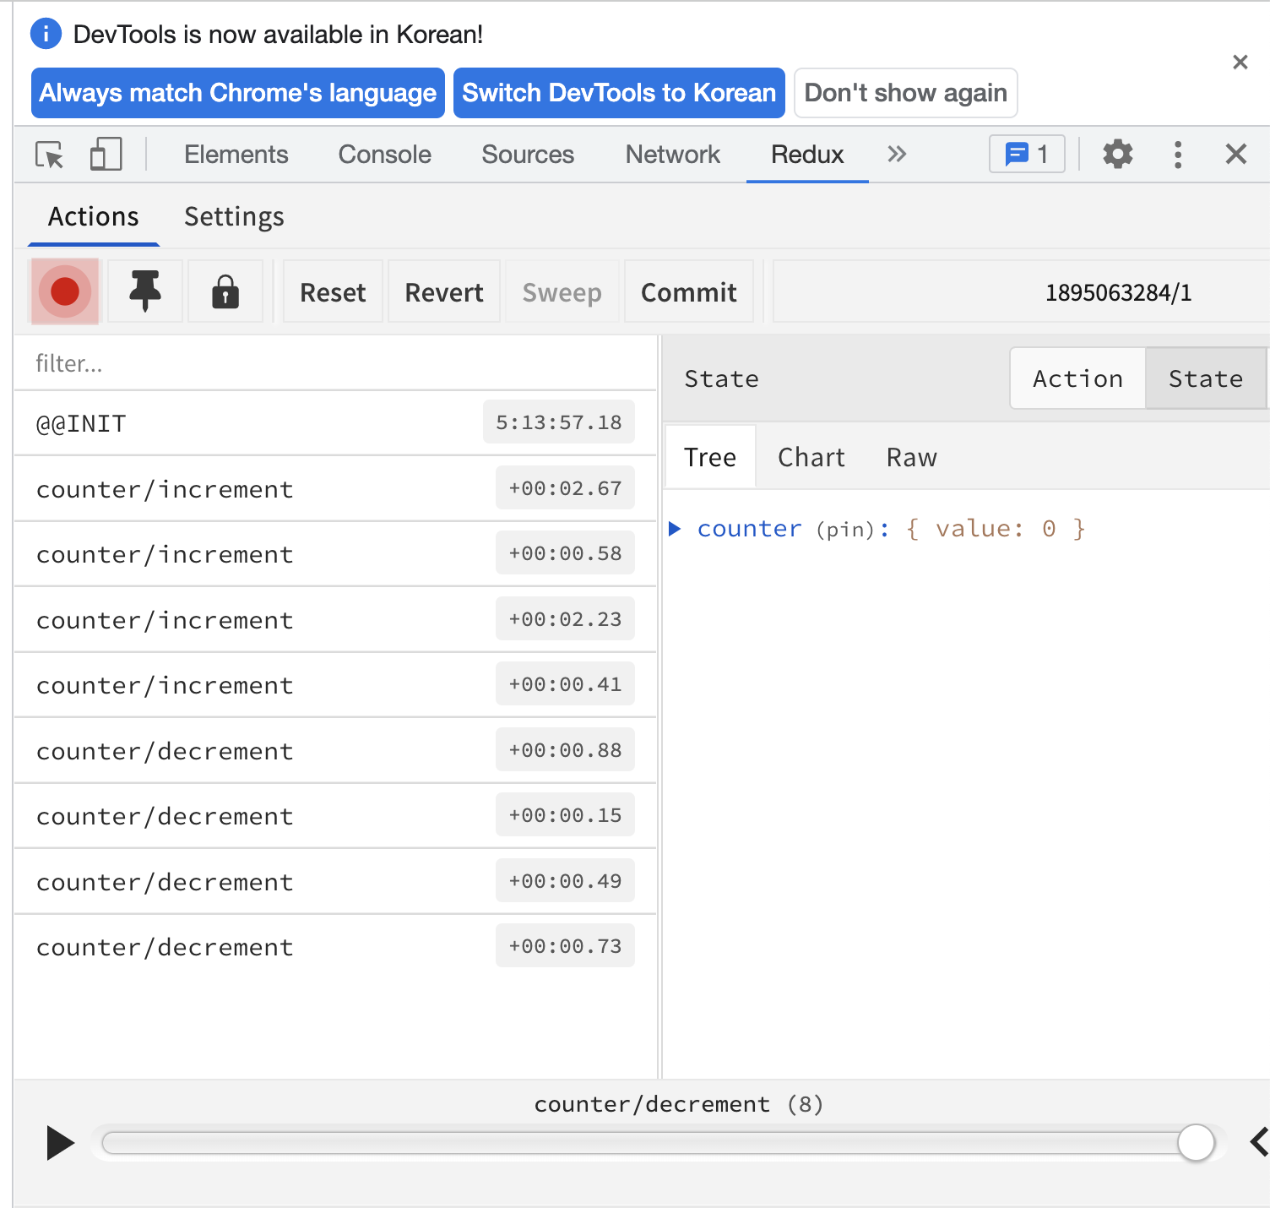Click the Reset button
The height and width of the screenshot is (1208, 1270).
tap(333, 292)
